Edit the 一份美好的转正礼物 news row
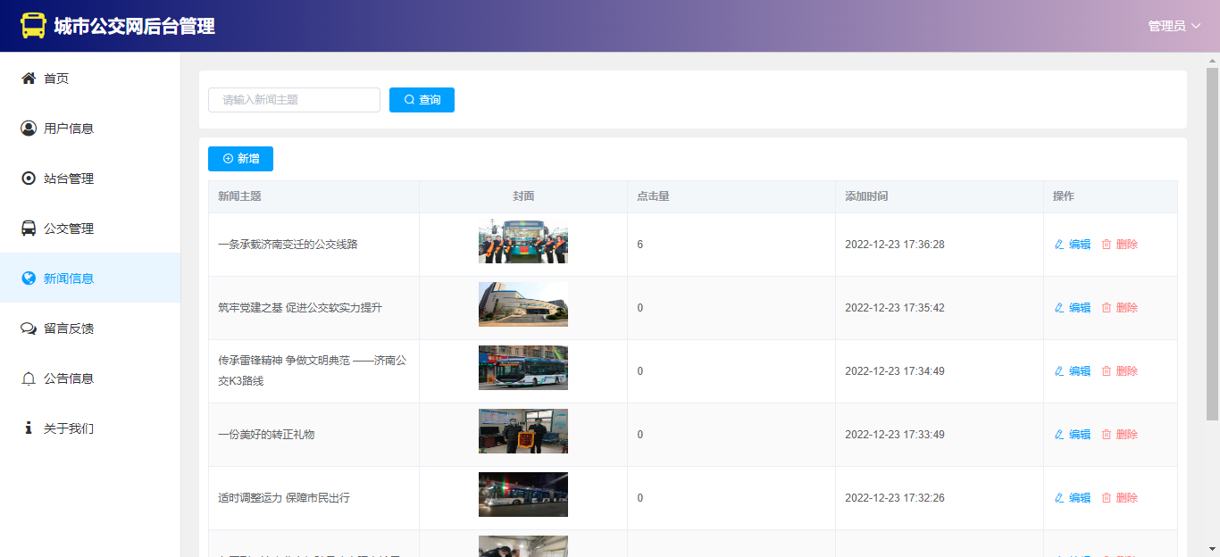 (1073, 435)
